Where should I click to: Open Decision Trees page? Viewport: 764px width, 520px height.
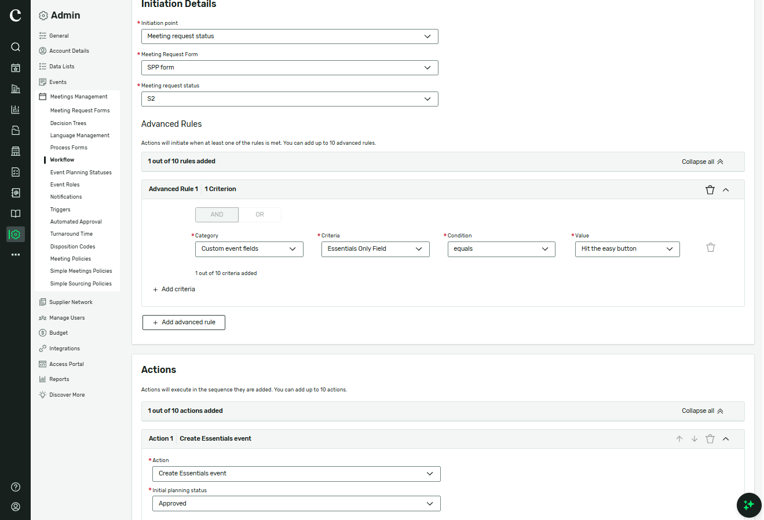coord(68,123)
